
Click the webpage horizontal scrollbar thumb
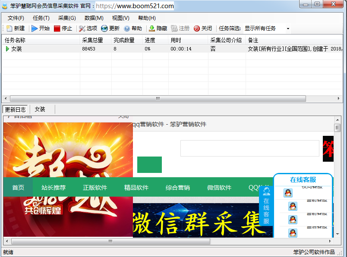click(110, 241)
